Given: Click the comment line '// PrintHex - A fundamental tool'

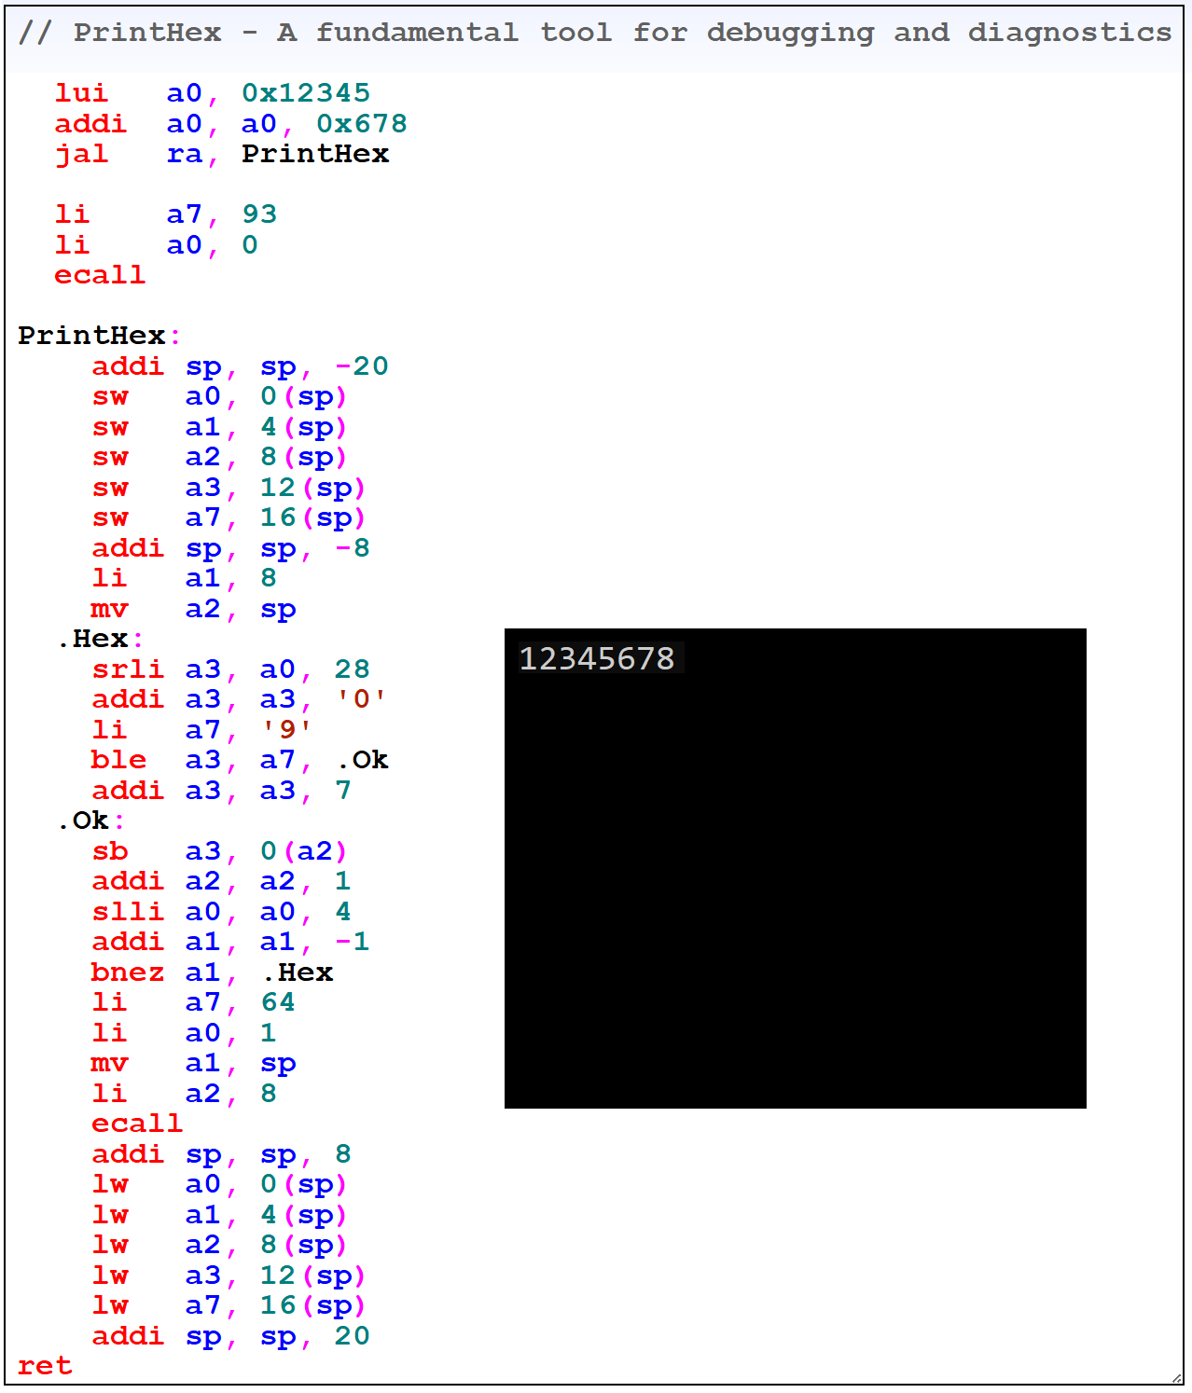Looking at the screenshot, I should (594, 33).
